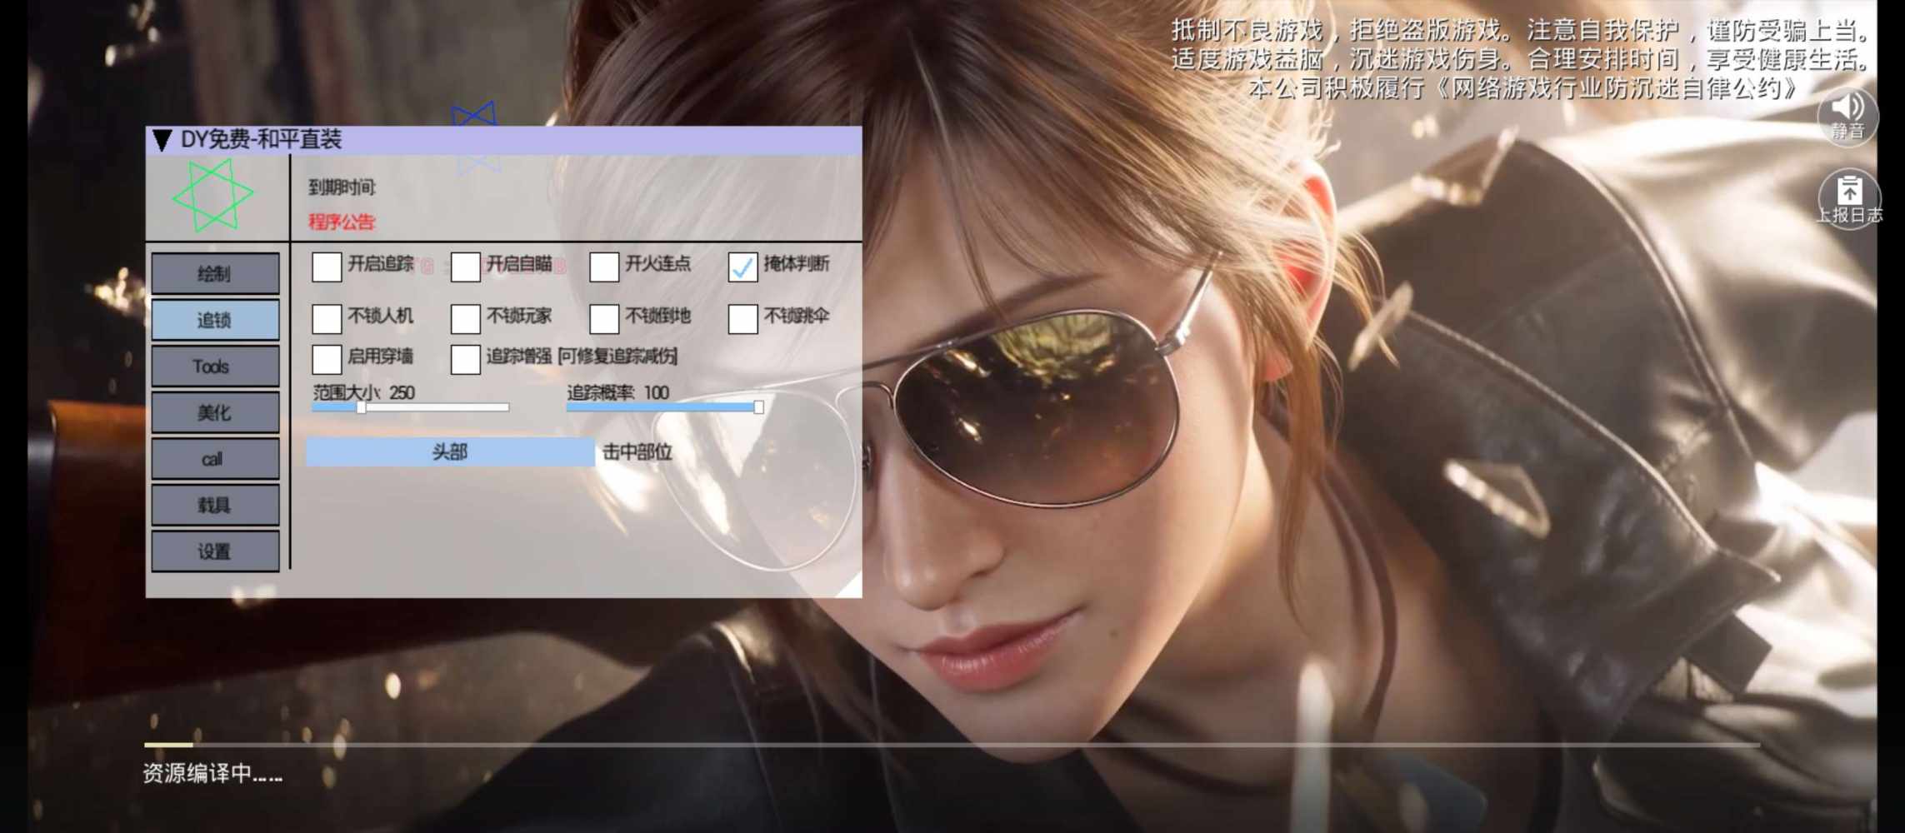Viewport: 1905px width, 833px height.
Task: Click the 击中部位 label
Action: pyautogui.click(x=637, y=452)
